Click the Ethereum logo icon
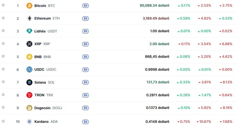Screen dimensions: 237x126 [x=29, y=18]
